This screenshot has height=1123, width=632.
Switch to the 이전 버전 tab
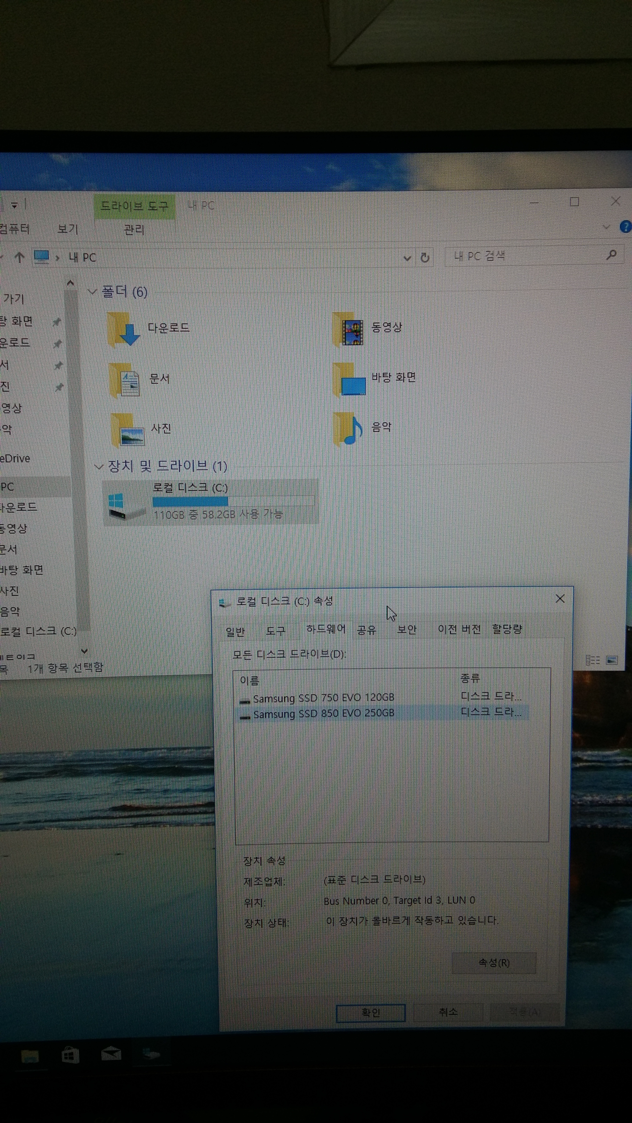[x=459, y=629]
